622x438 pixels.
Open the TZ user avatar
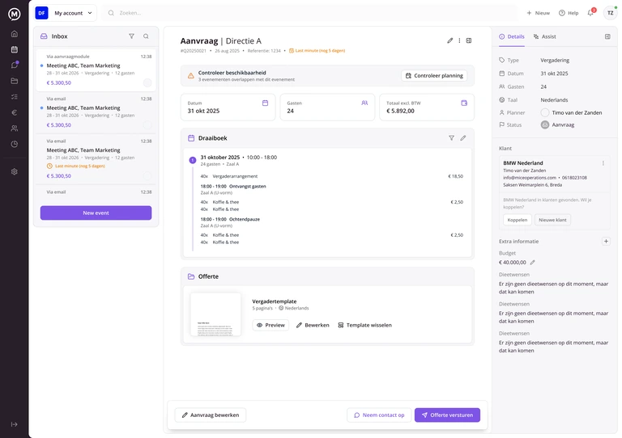[x=610, y=13]
